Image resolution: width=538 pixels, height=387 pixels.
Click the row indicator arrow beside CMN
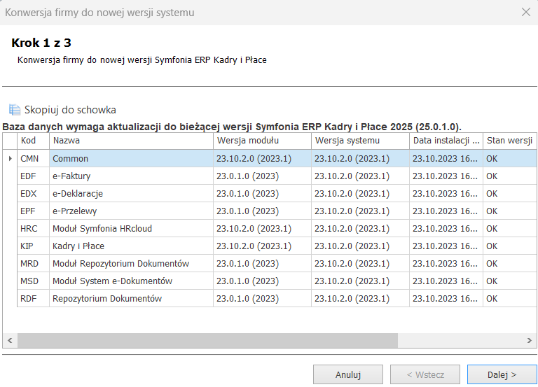click(x=10, y=158)
